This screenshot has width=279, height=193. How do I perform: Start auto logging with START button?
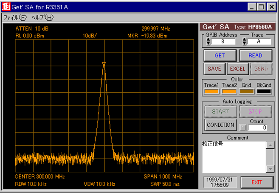tap(220, 111)
